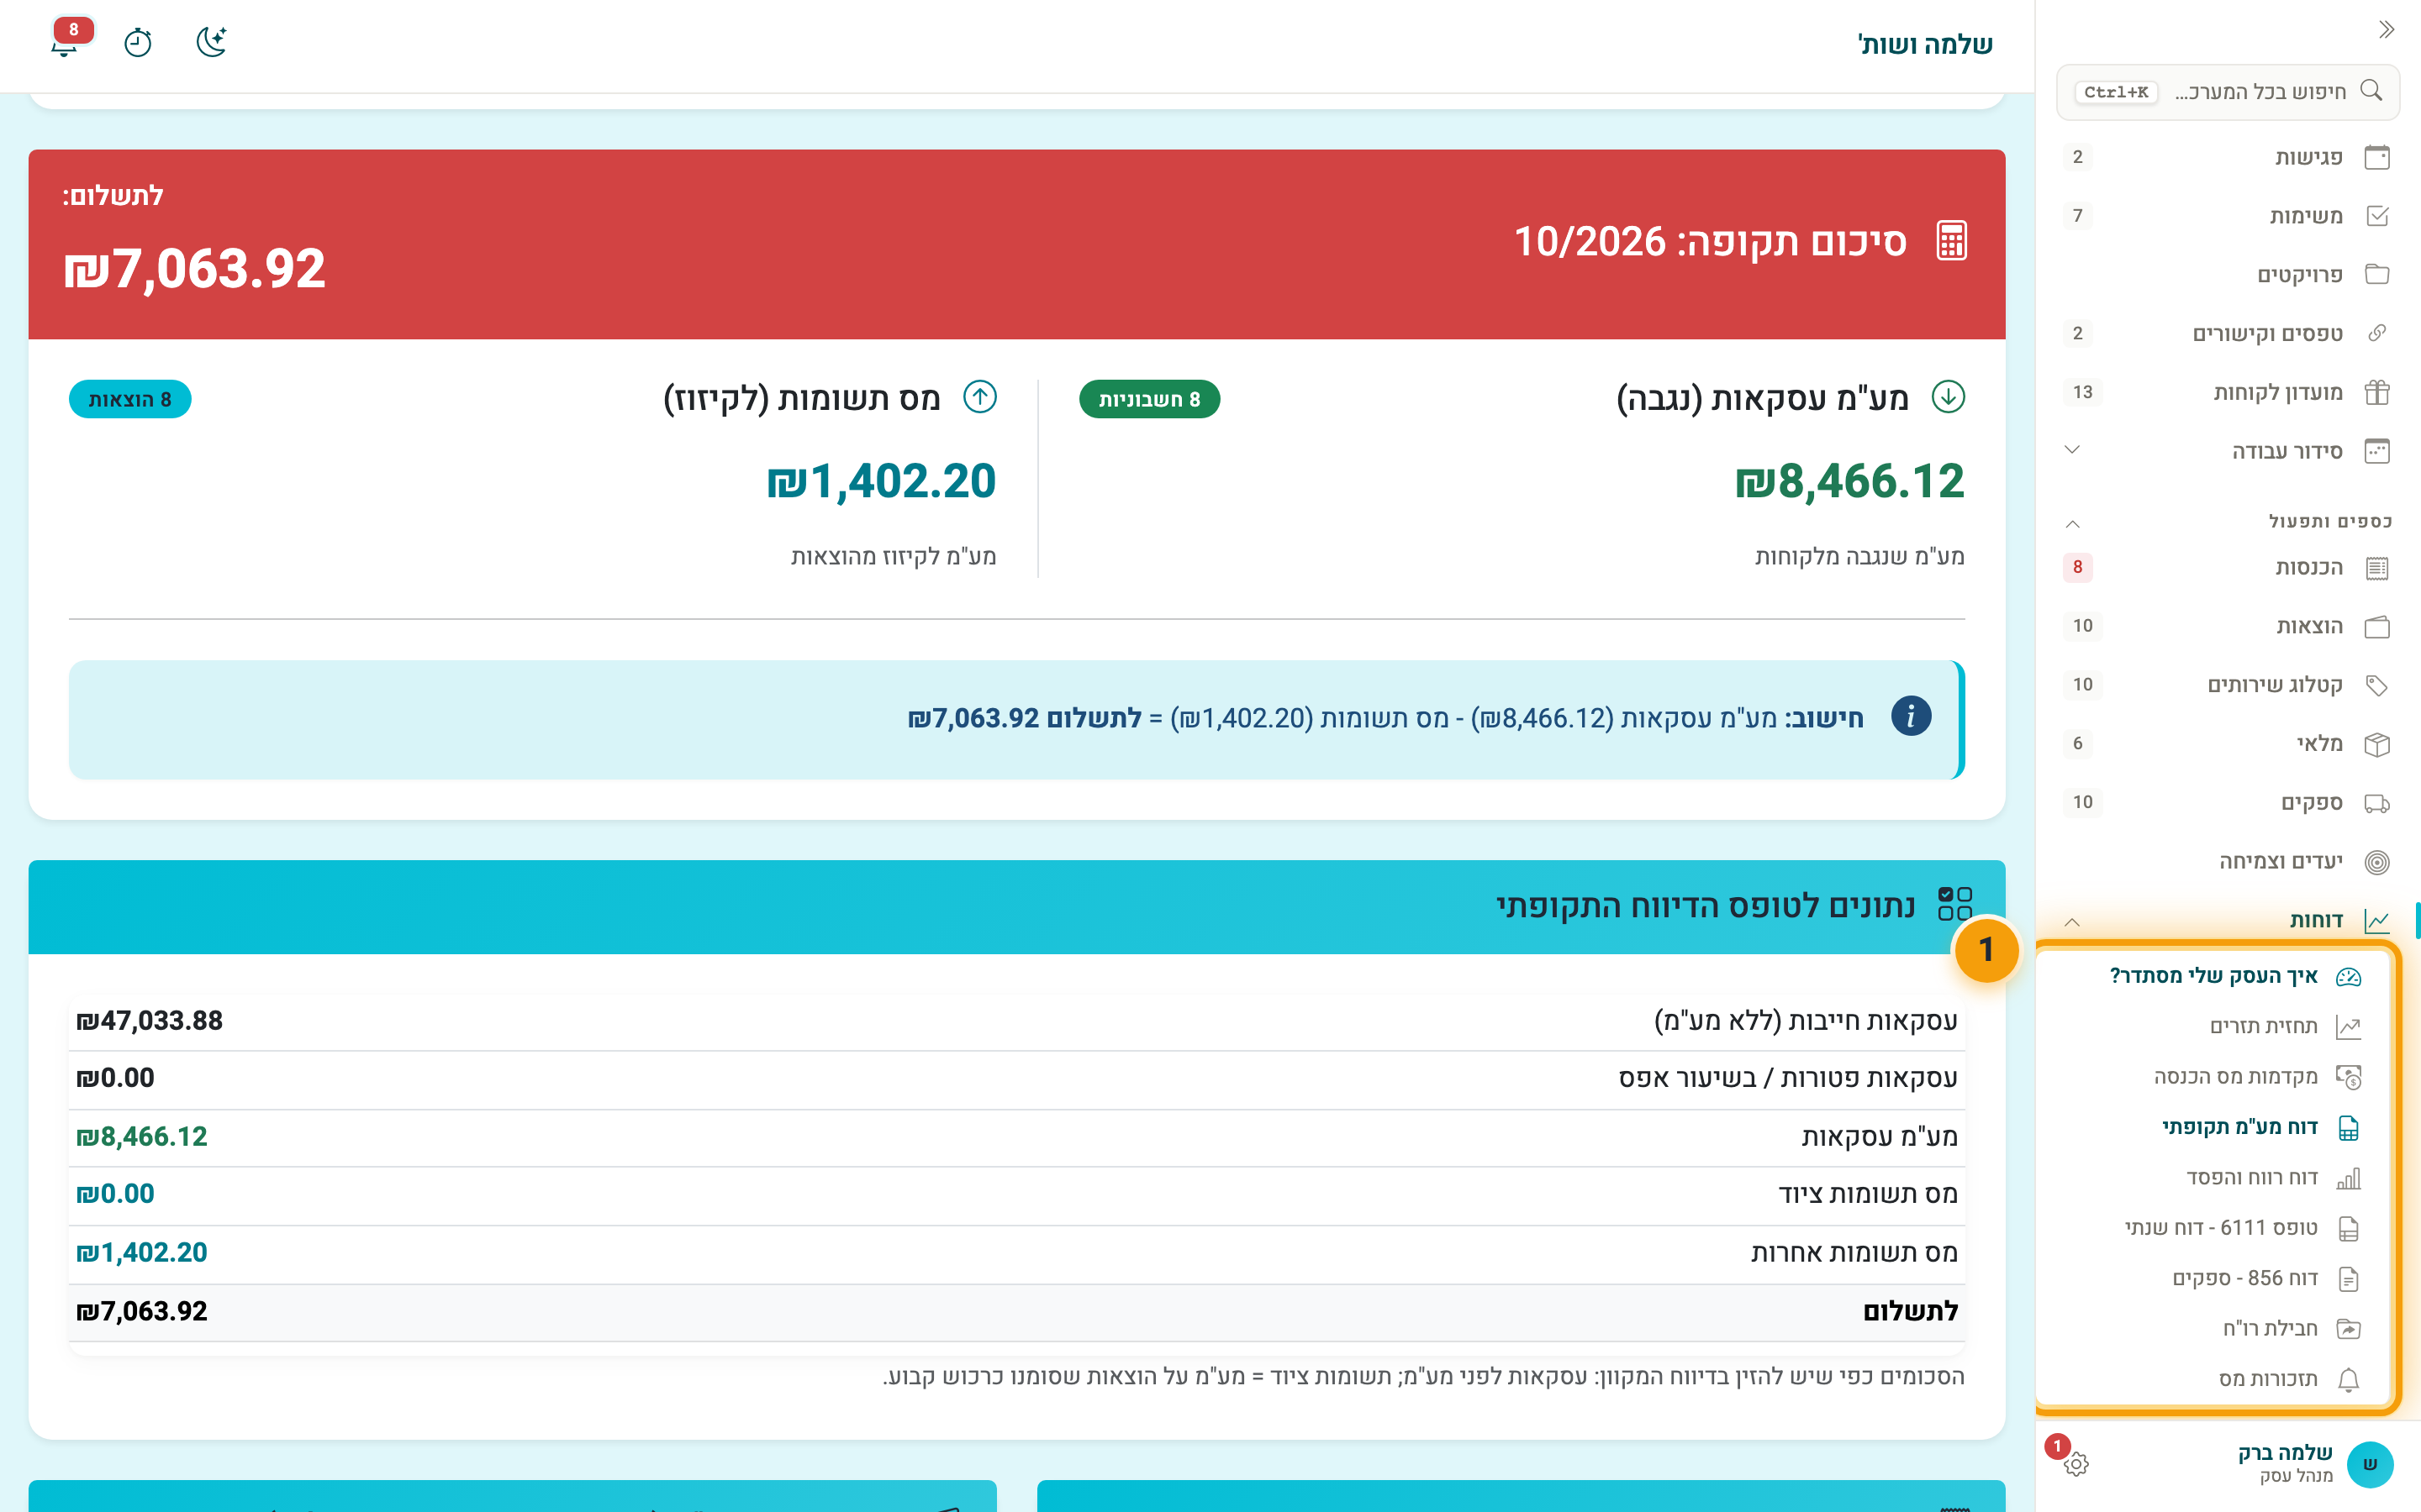Click the הוצאות wallet icon
The image size is (2421, 1512).
(2377, 626)
